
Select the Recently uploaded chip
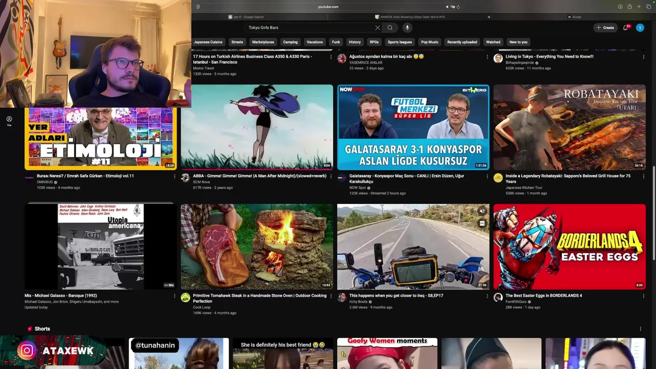click(x=462, y=42)
